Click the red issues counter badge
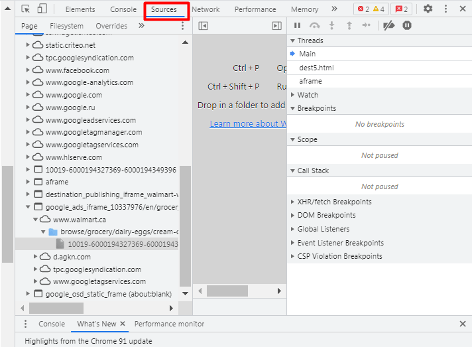 click(401, 9)
